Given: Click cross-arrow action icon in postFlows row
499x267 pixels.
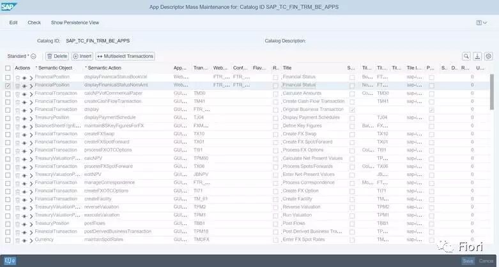Looking at the screenshot, I should (24, 224).
